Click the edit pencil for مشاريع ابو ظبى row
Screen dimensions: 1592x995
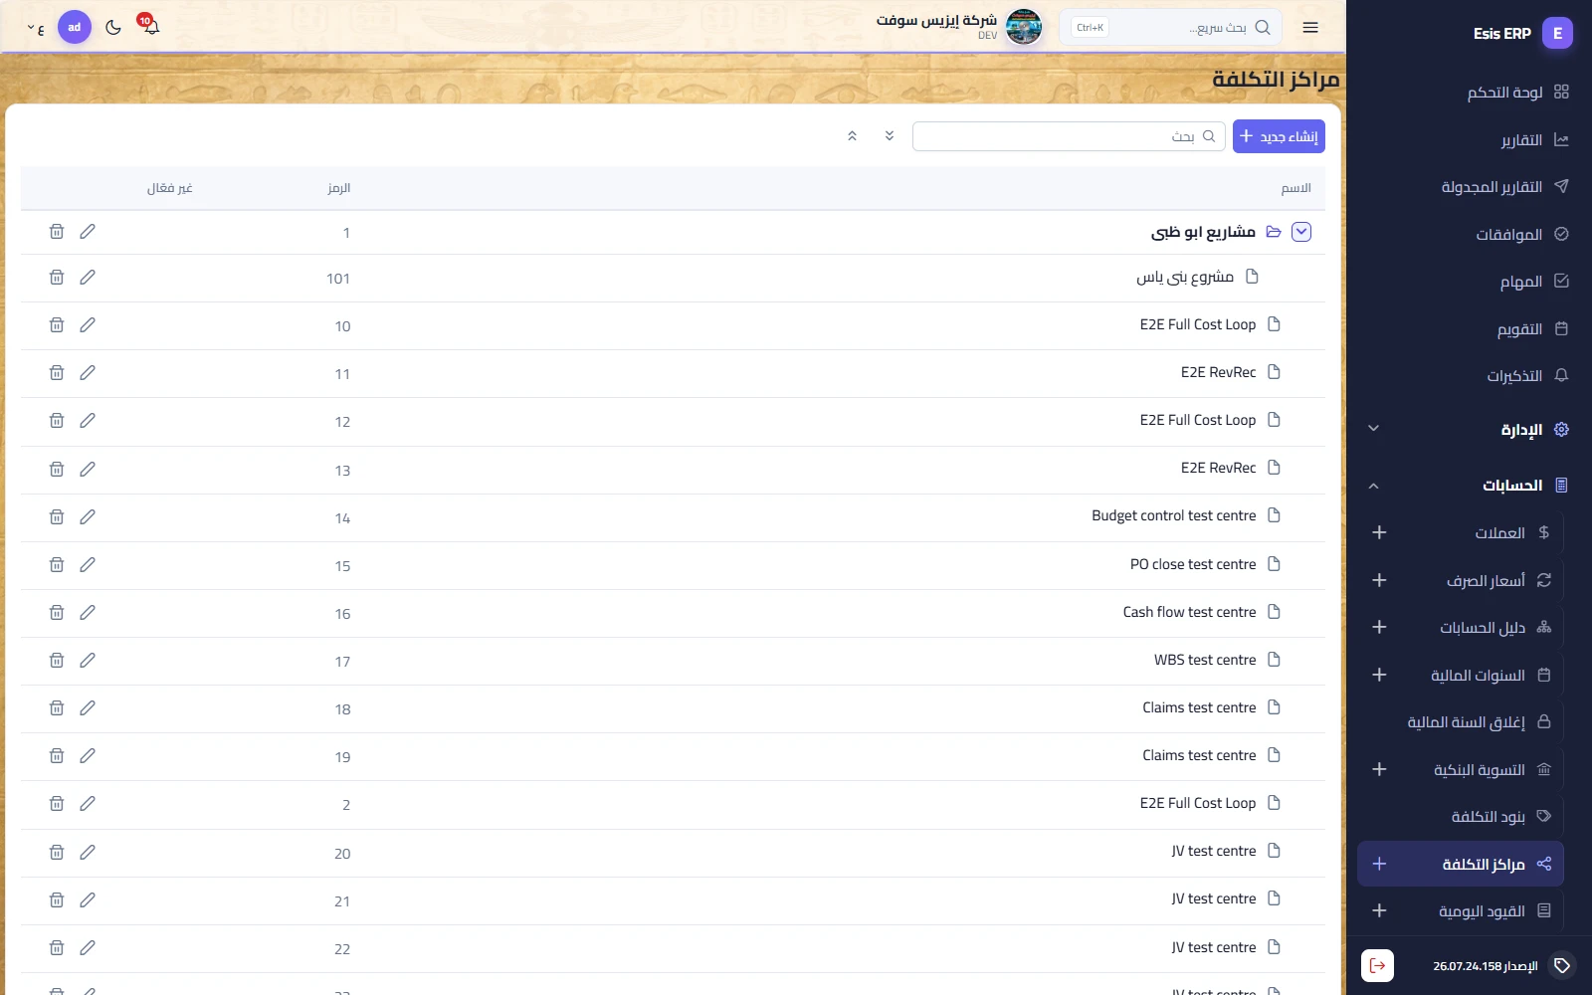click(x=88, y=232)
